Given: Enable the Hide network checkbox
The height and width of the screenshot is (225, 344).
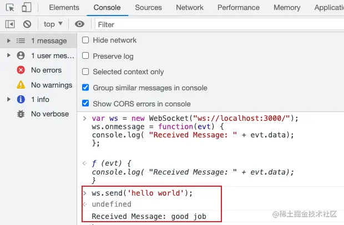Looking at the screenshot, I should 85,40.
